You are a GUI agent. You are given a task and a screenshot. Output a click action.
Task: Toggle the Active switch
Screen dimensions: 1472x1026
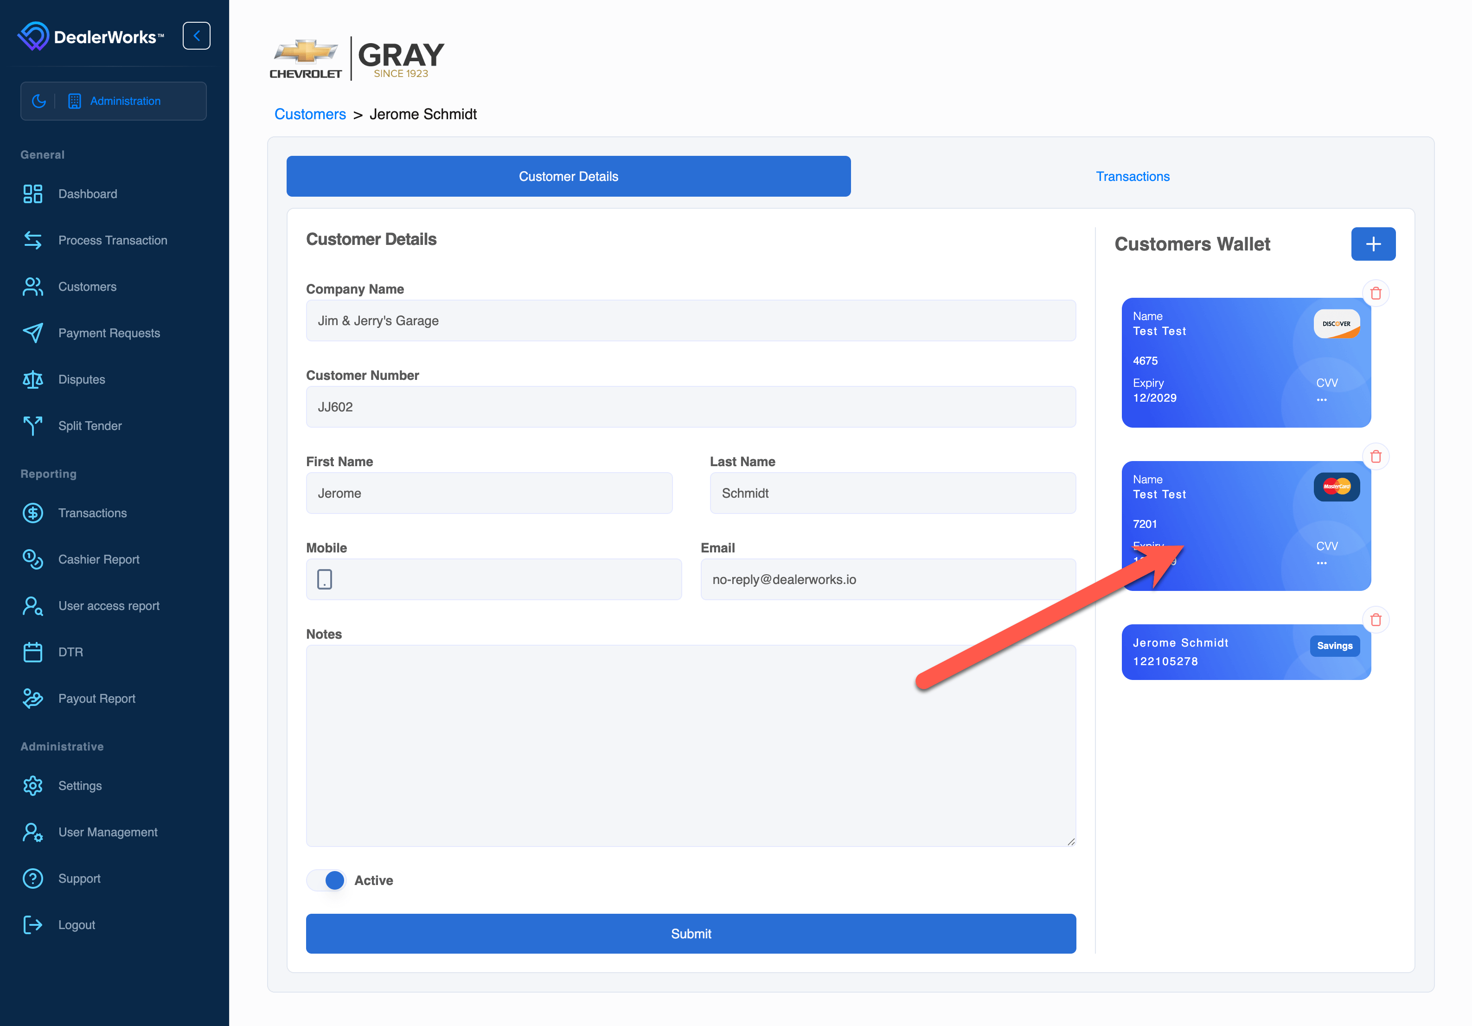click(326, 880)
